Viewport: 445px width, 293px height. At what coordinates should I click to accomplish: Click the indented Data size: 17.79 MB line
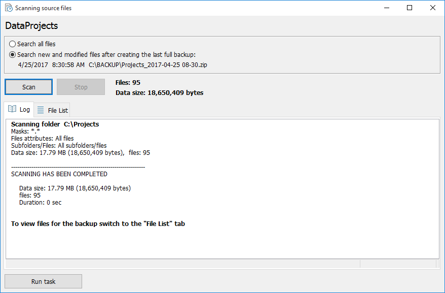[x=75, y=188]
